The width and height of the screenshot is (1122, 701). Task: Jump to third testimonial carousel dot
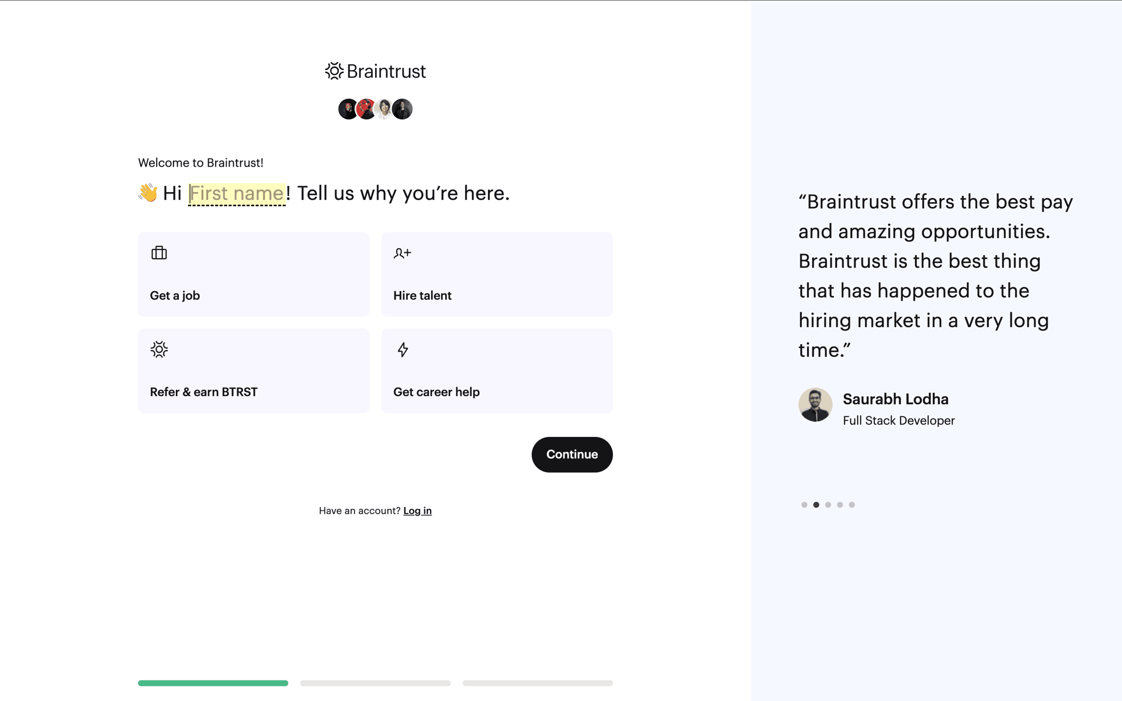828,505
